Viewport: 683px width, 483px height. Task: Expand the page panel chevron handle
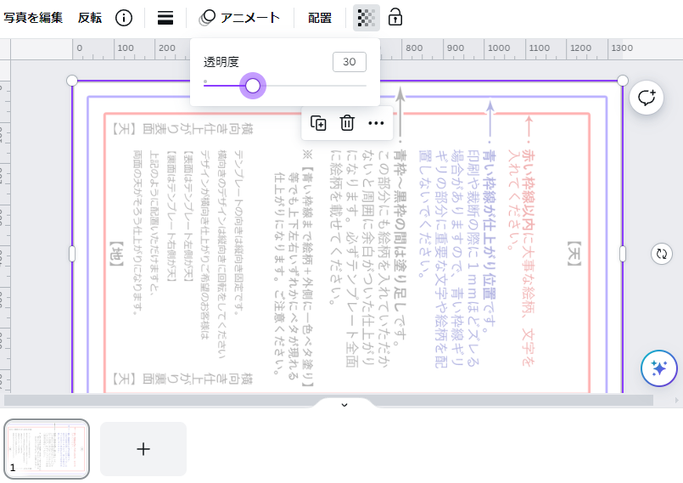coord(344,405)
